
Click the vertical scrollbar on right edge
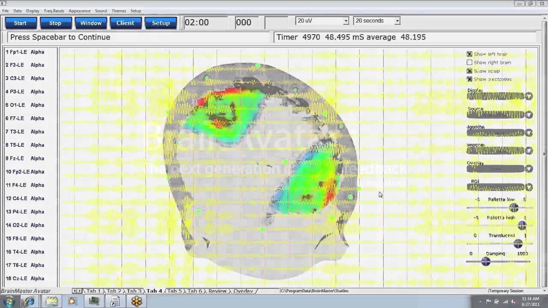[545, 154]
